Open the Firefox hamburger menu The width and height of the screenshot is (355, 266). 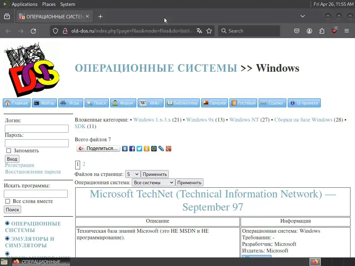click(347, 31)
